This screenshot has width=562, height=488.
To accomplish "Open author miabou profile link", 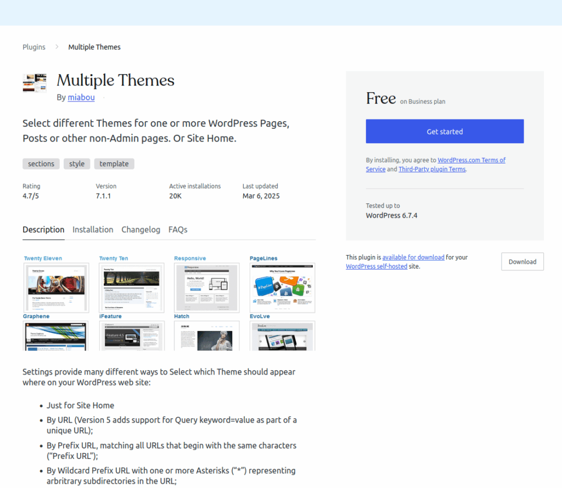I will pos(81,98).
